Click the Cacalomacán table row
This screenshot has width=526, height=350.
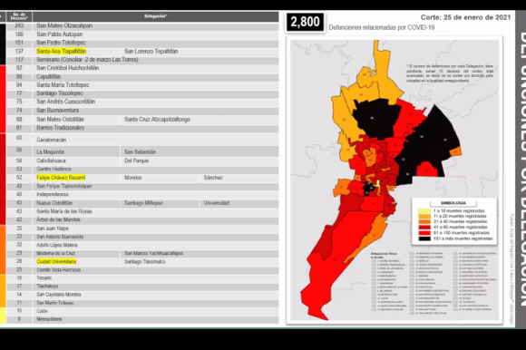(x=142, y=140)
